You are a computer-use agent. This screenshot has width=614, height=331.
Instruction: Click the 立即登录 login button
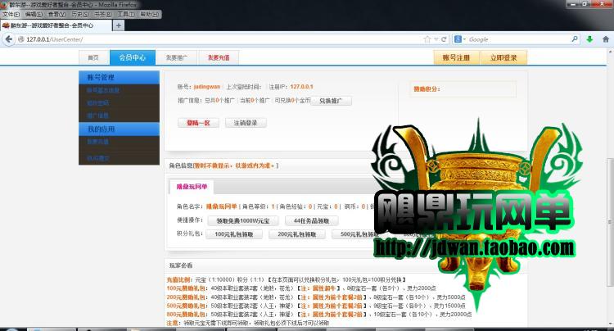[x=503, y=58]
